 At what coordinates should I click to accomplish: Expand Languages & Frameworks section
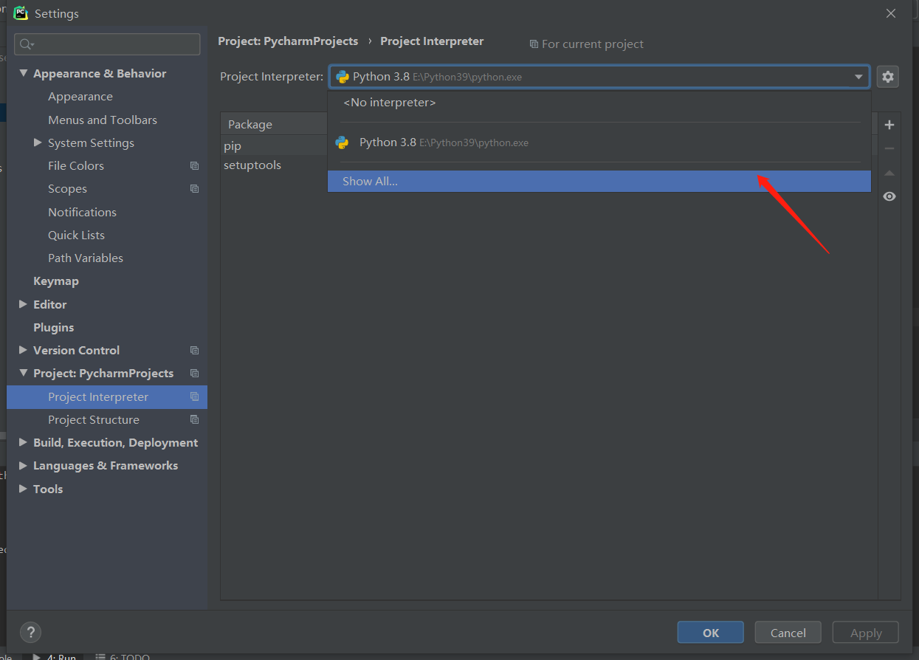(24, 465)
